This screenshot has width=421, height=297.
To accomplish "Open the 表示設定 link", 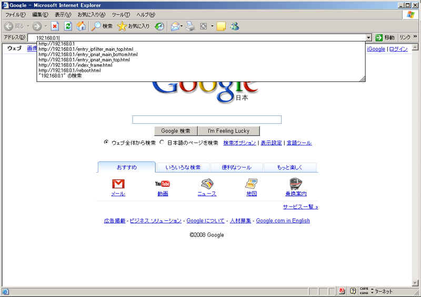I will pos(271,143).
